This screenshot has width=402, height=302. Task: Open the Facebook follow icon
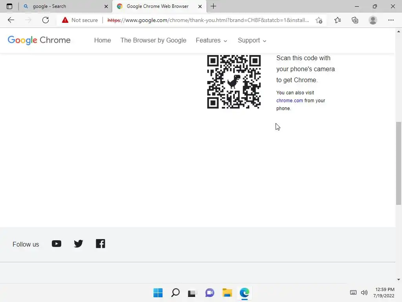point(100,243)
